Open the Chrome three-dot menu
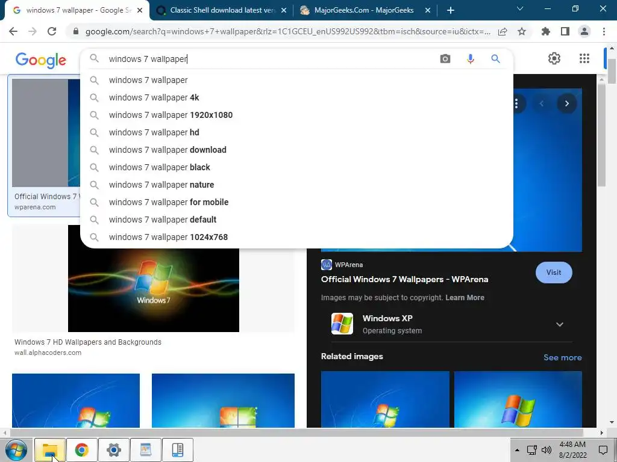 [604, 31]
